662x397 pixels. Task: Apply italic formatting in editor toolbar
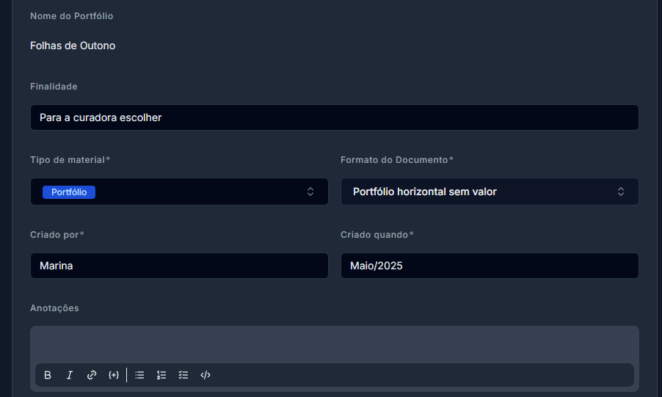pyautogui.click(x=70, y=375)
